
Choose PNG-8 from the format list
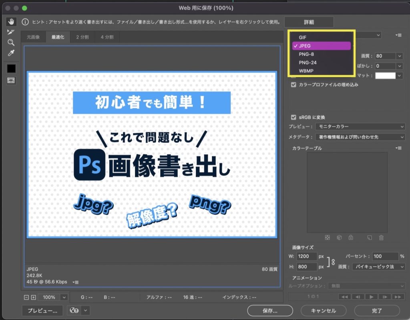point(322,54)
